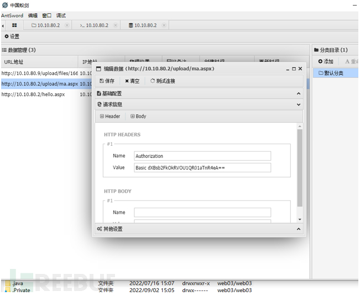360x296 pixels.
Task: Add a Header entry
Action: pyautogui.click(x=110, y=116)
